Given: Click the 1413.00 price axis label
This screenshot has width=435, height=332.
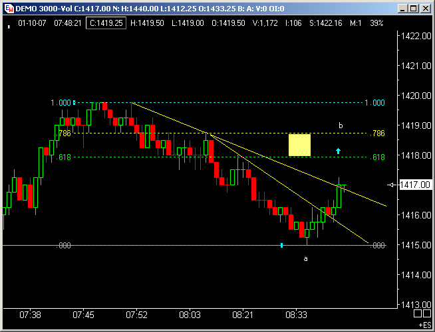Looking at the screenshot, I should 416,305.
